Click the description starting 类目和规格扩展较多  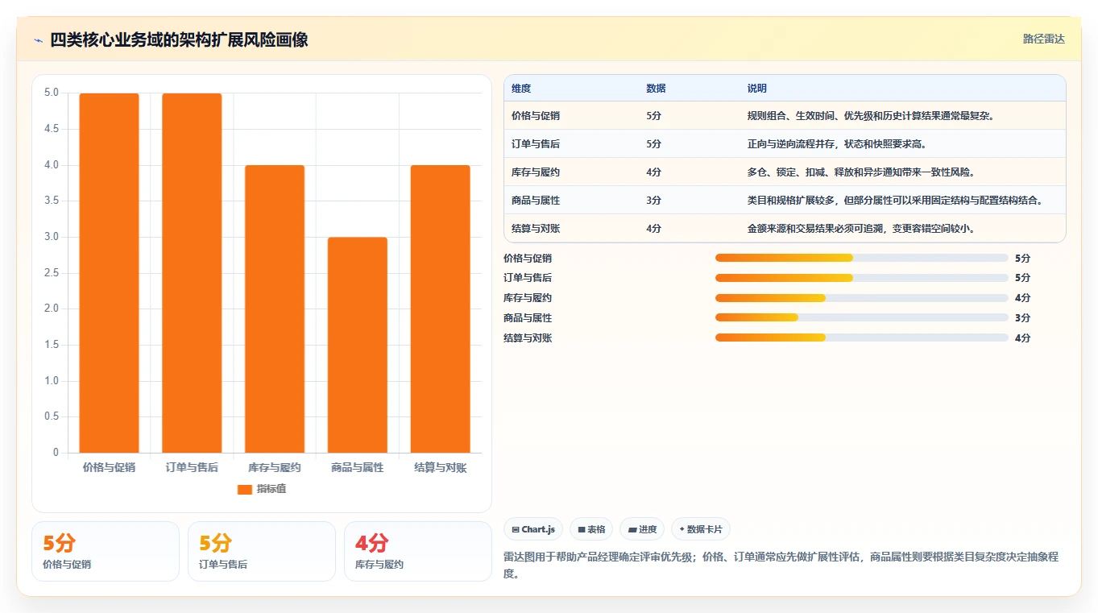(x=895, y=201)
